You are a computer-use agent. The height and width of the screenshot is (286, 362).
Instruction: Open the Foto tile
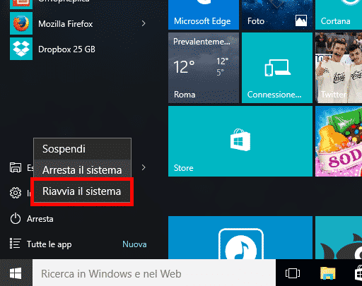277,15
